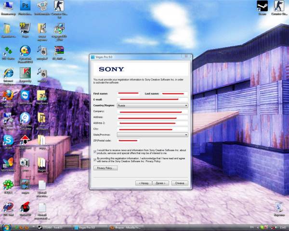Switch to Mozilla Firefox forum taskbar button

[126, 228]
